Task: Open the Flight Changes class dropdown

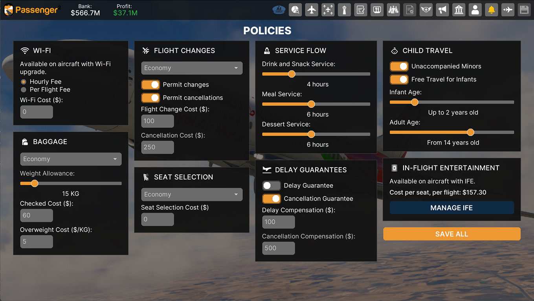Action: pyautogui.click(x=192, y=68)
